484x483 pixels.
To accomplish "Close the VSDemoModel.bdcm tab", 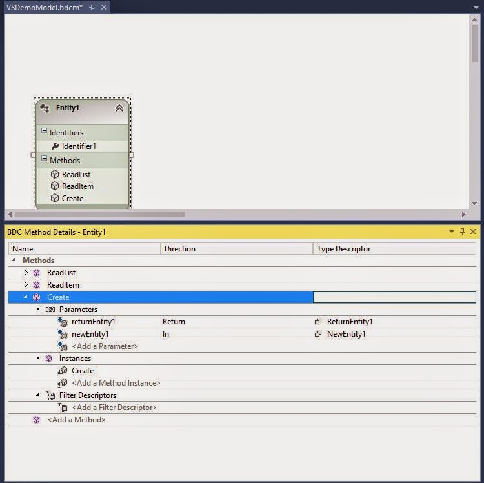I will [x=105, y=7].
